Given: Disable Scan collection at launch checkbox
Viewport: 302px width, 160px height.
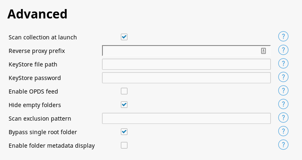Looking at the screenshot, I should click(124, 37).
